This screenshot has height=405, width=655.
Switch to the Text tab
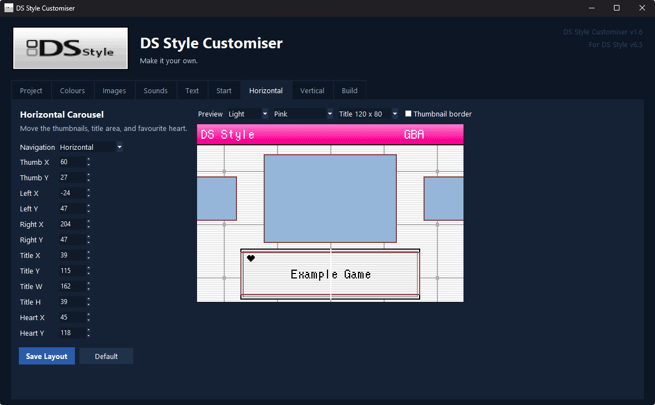tap(192, 90)
